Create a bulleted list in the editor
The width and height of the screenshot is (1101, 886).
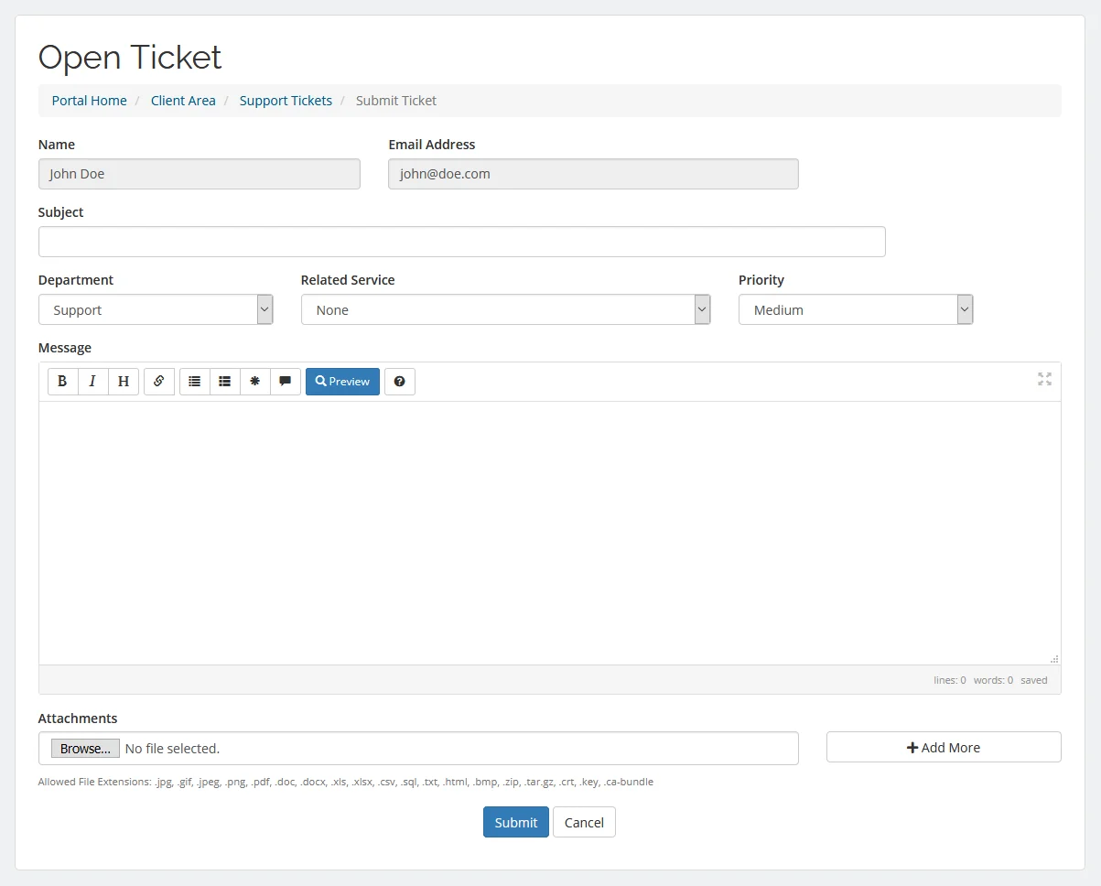pos(194,381)
